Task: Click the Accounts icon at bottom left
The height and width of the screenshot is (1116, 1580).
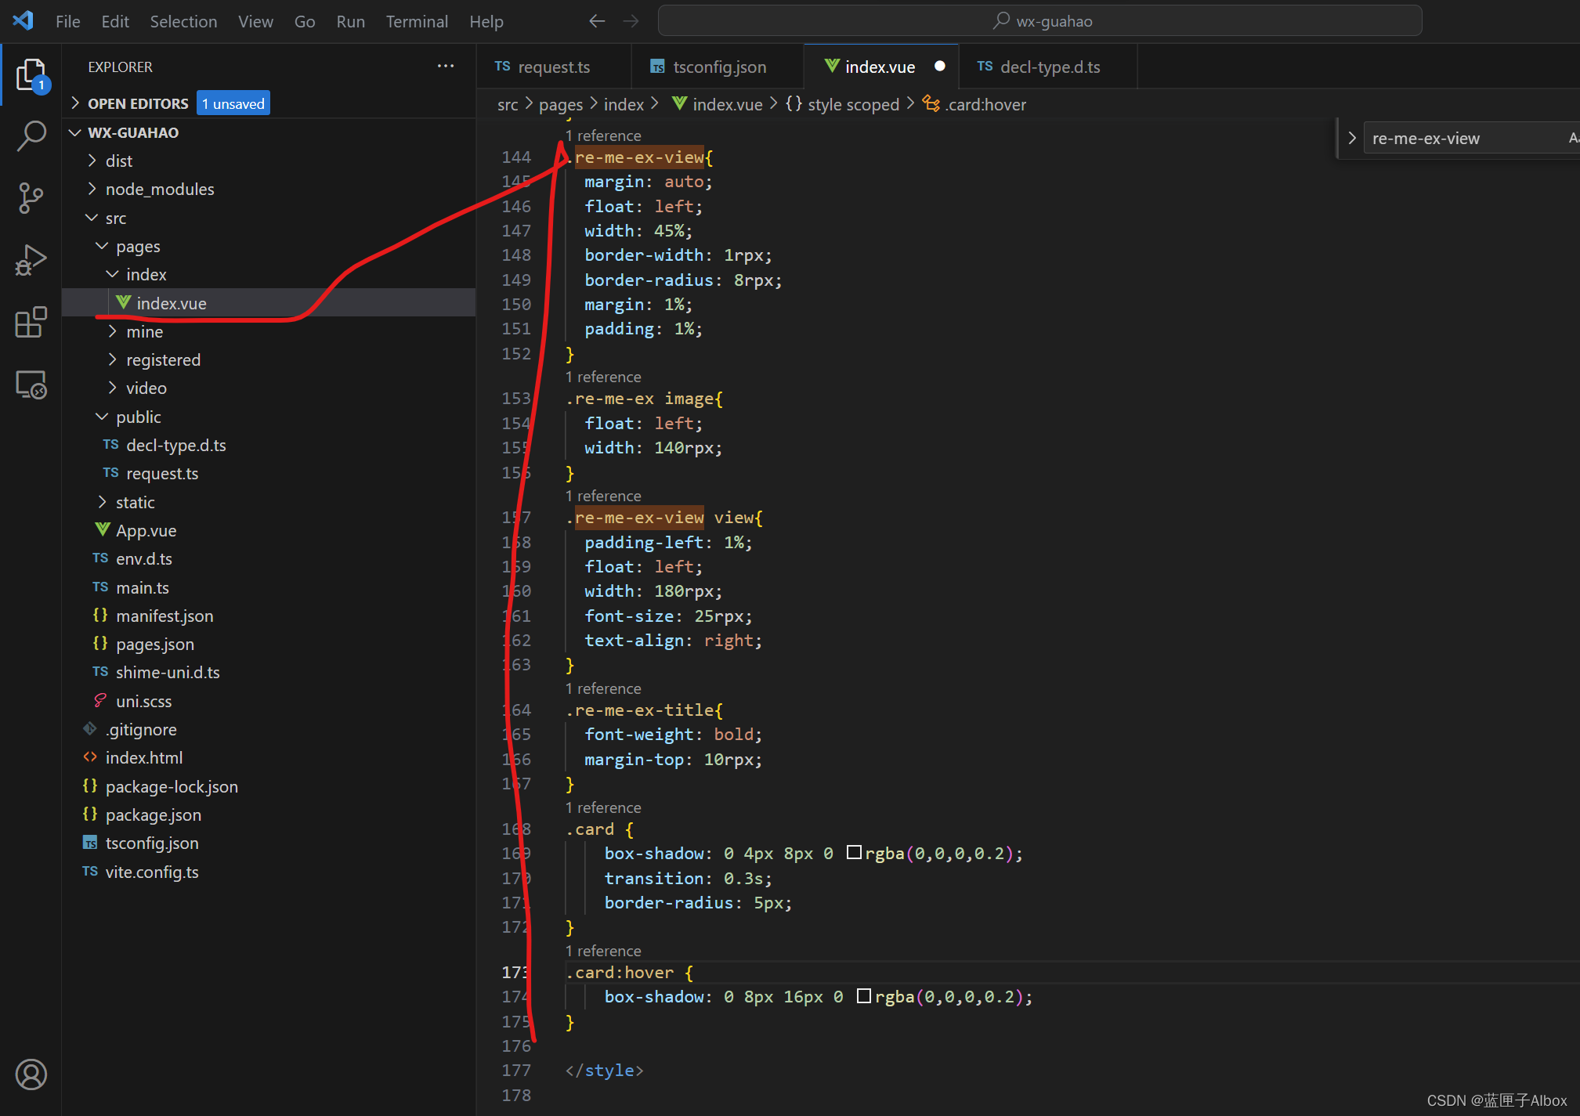Action: click(31, 1074)
